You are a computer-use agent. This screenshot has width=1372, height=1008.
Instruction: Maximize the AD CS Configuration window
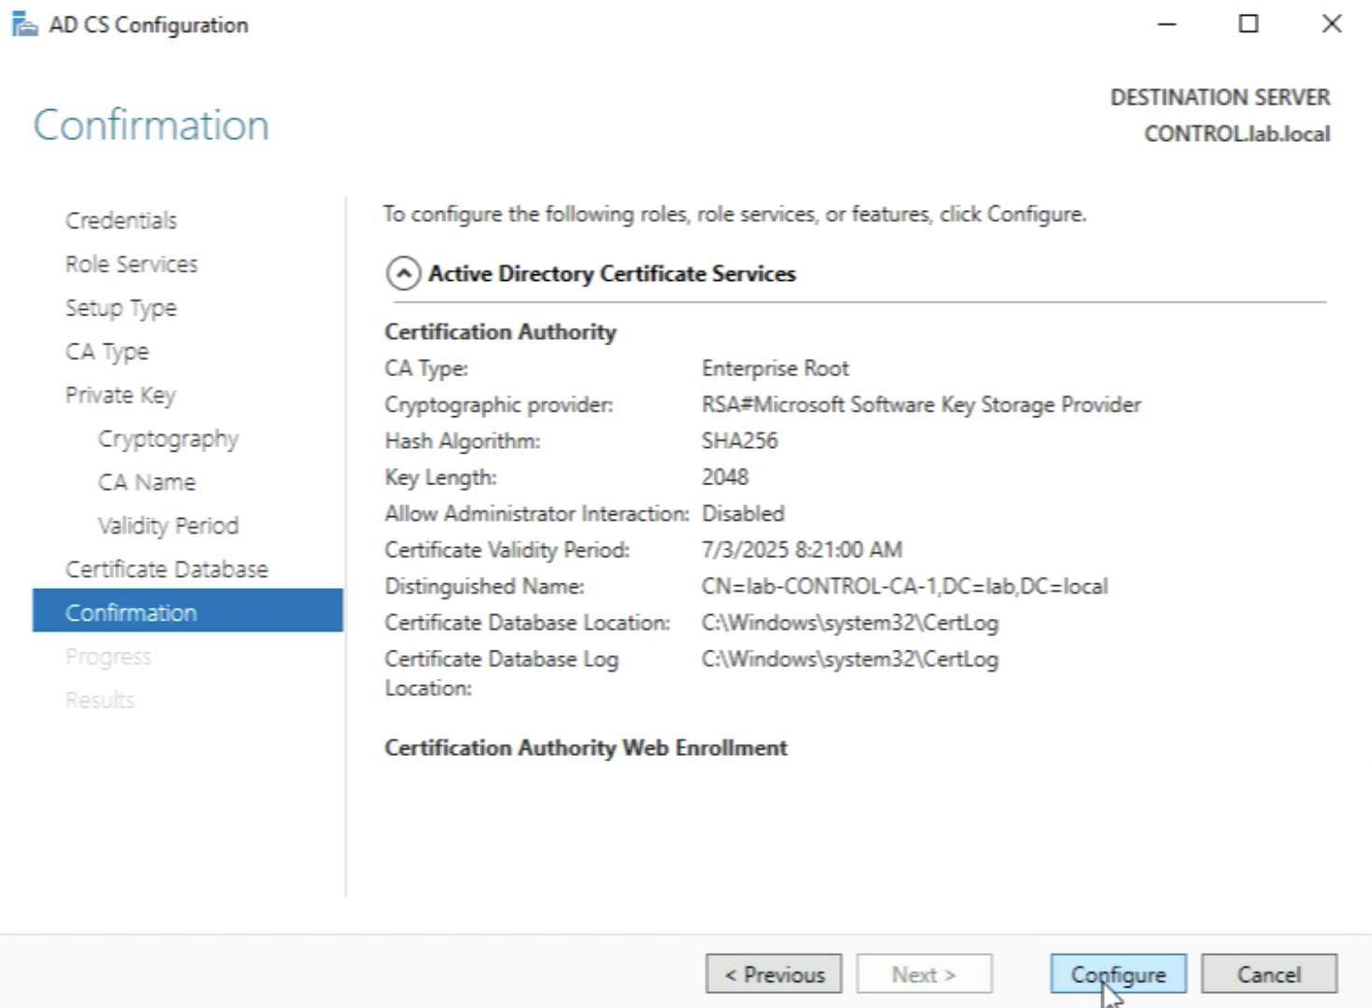click(x=1249, y=24)
